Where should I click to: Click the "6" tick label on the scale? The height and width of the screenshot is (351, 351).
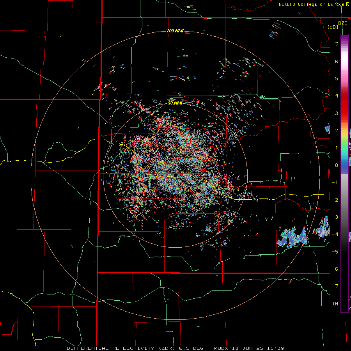pyautogui.click(x=337, y=61)
